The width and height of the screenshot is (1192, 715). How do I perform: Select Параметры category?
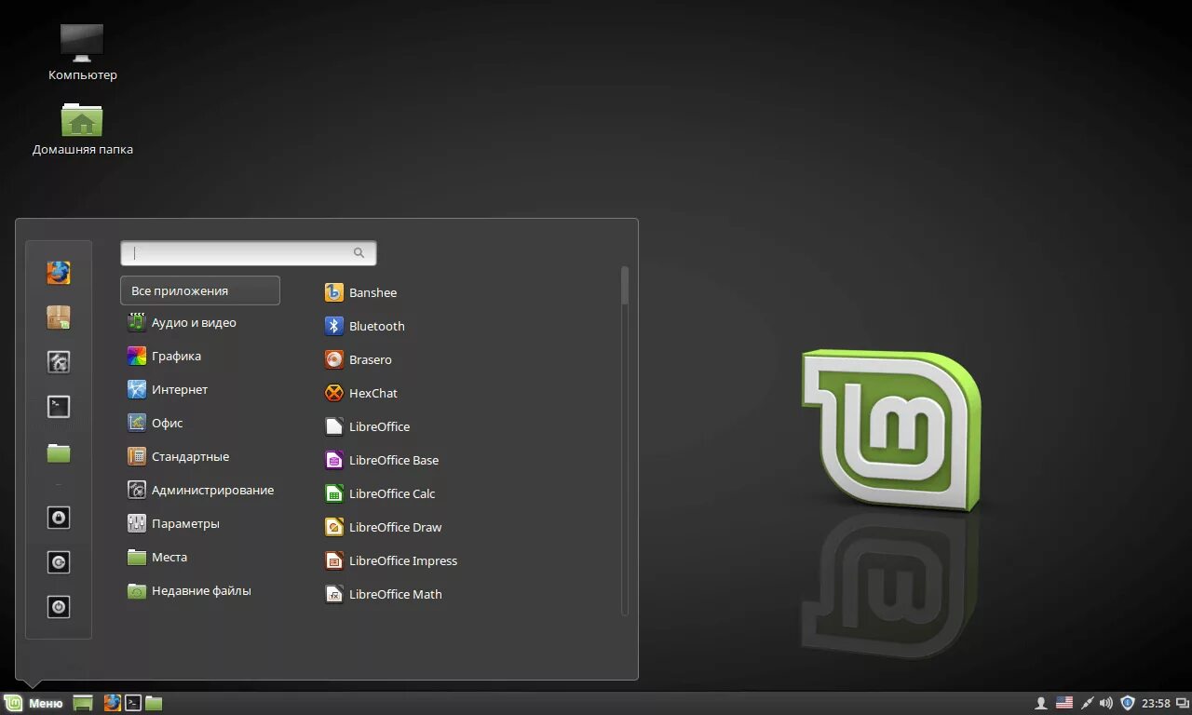(173, 523)
